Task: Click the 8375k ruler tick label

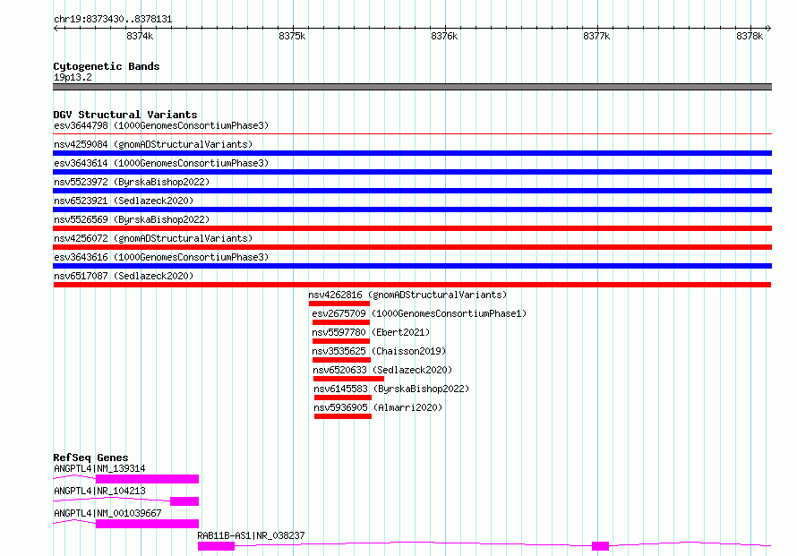Action: pyautogui.click(x=292, y=36)
